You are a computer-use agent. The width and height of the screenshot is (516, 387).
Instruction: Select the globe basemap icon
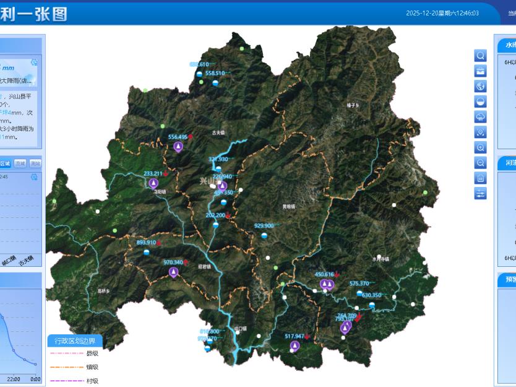480,87
